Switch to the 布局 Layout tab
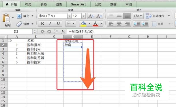The image size is (176, 107). 28,4
